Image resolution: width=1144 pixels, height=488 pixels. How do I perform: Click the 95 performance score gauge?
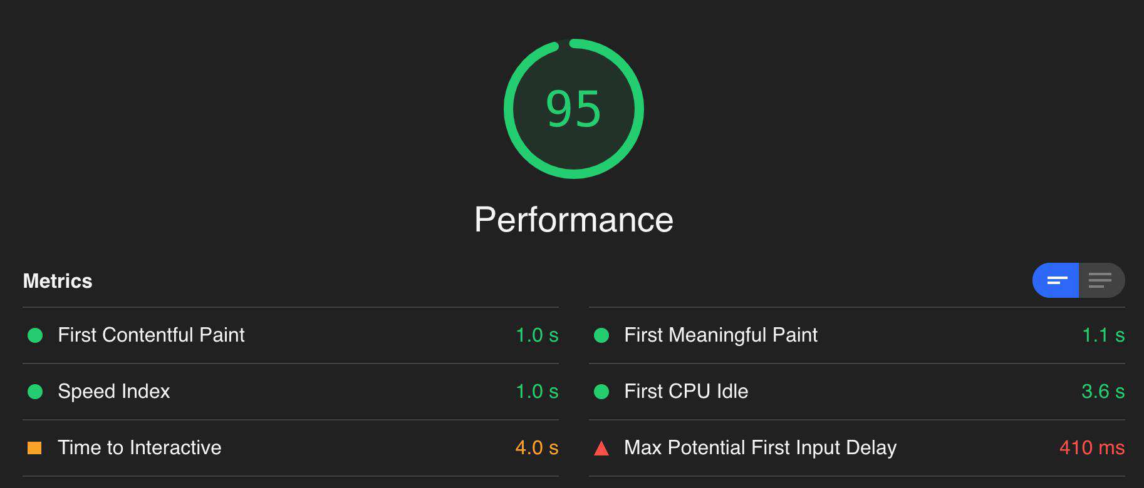click(x=573, y=109)
